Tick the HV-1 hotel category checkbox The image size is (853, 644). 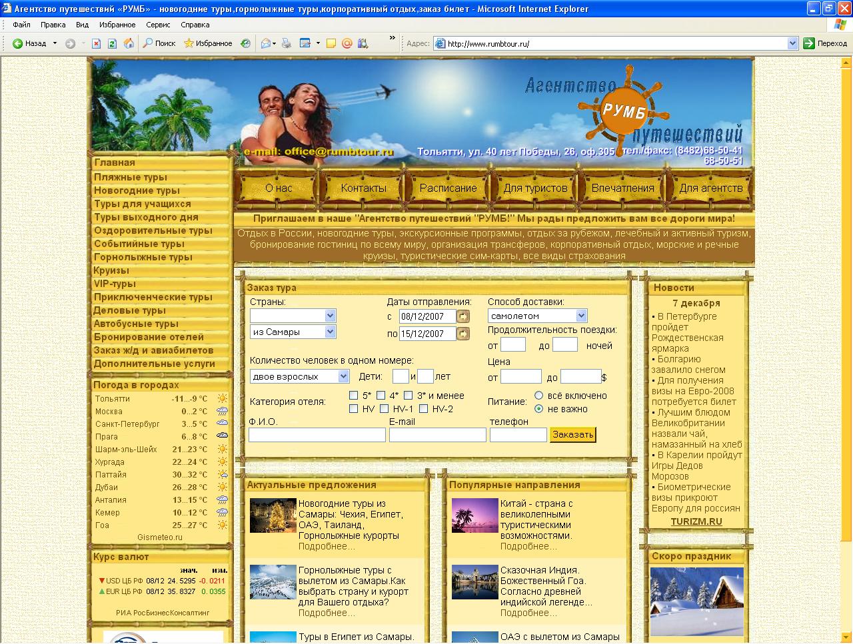384,409
